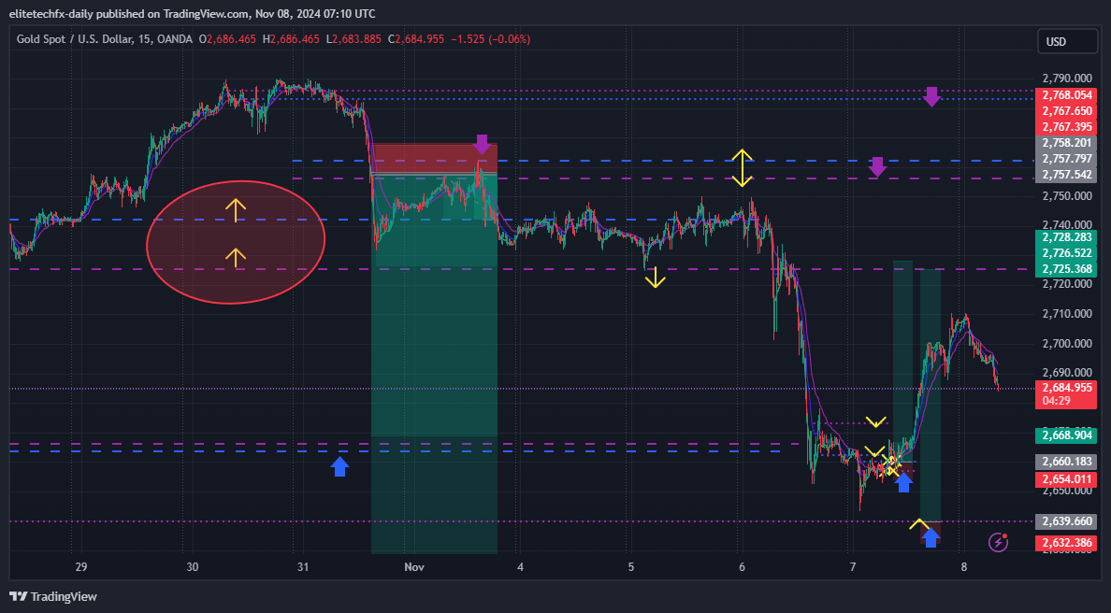1111x613 pixels.
Task: Click the 2,726.522 green price label
Action: pyautogui.click(x=1066, y=252)
